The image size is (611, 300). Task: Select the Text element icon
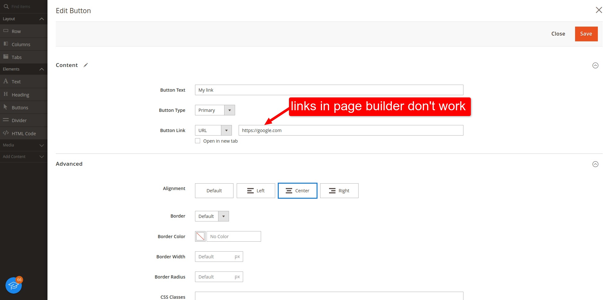tap(6, 81)
